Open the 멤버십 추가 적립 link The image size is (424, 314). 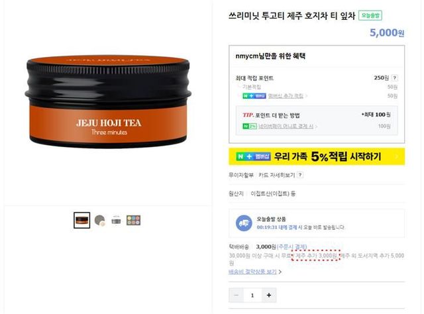click(x=286, y=96)
